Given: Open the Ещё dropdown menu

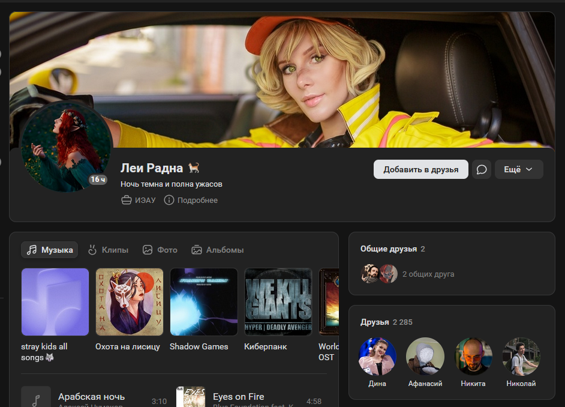Looking at the screenshot, I should (x=519, y=169).
